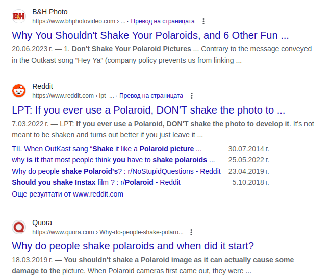The width and height of the screenshot is (332, 278).
Task: Open "Why You Shouldn't Shake Your Polaroids" result
Action: [150, 36]
